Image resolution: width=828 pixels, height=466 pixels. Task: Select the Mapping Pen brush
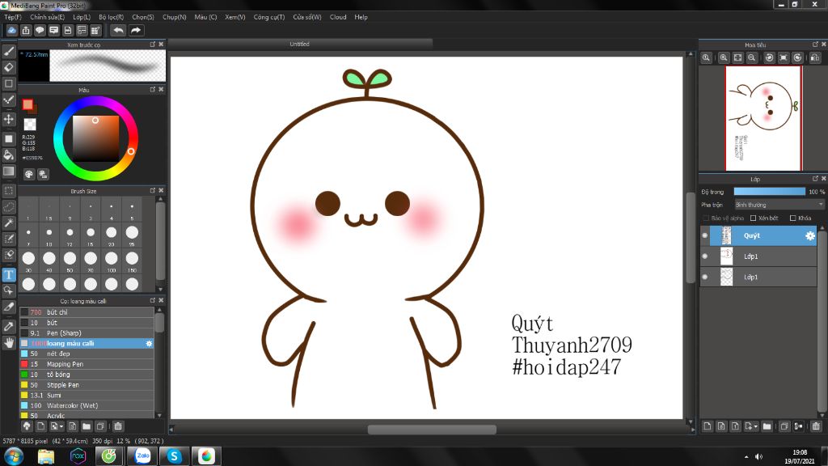click(87, 364)
